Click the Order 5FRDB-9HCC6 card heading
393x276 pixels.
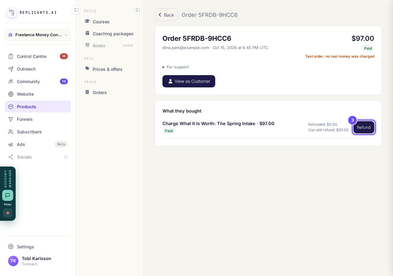(x=197, y=38)
